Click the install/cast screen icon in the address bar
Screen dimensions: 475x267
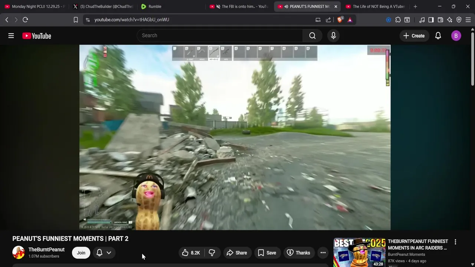(318, 20)
